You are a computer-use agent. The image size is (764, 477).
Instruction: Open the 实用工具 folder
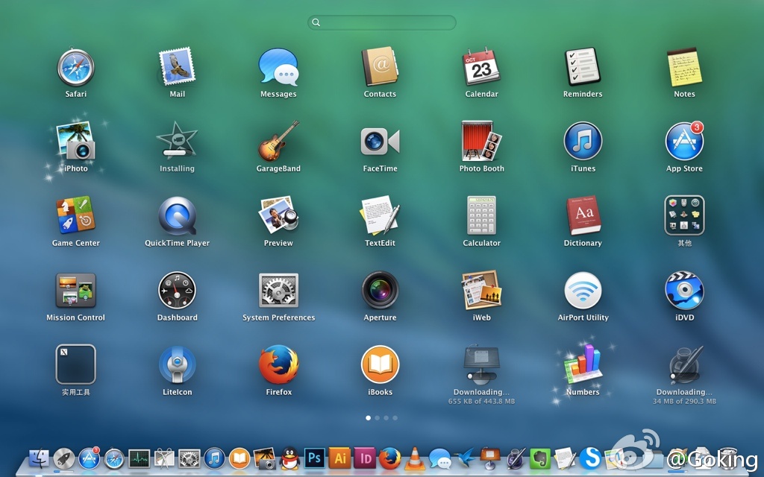coord(75,364)
